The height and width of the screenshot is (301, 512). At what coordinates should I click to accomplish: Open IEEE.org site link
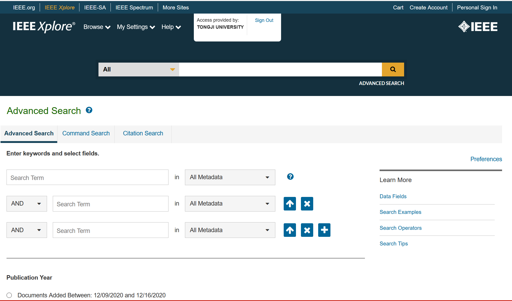(24, 8)
